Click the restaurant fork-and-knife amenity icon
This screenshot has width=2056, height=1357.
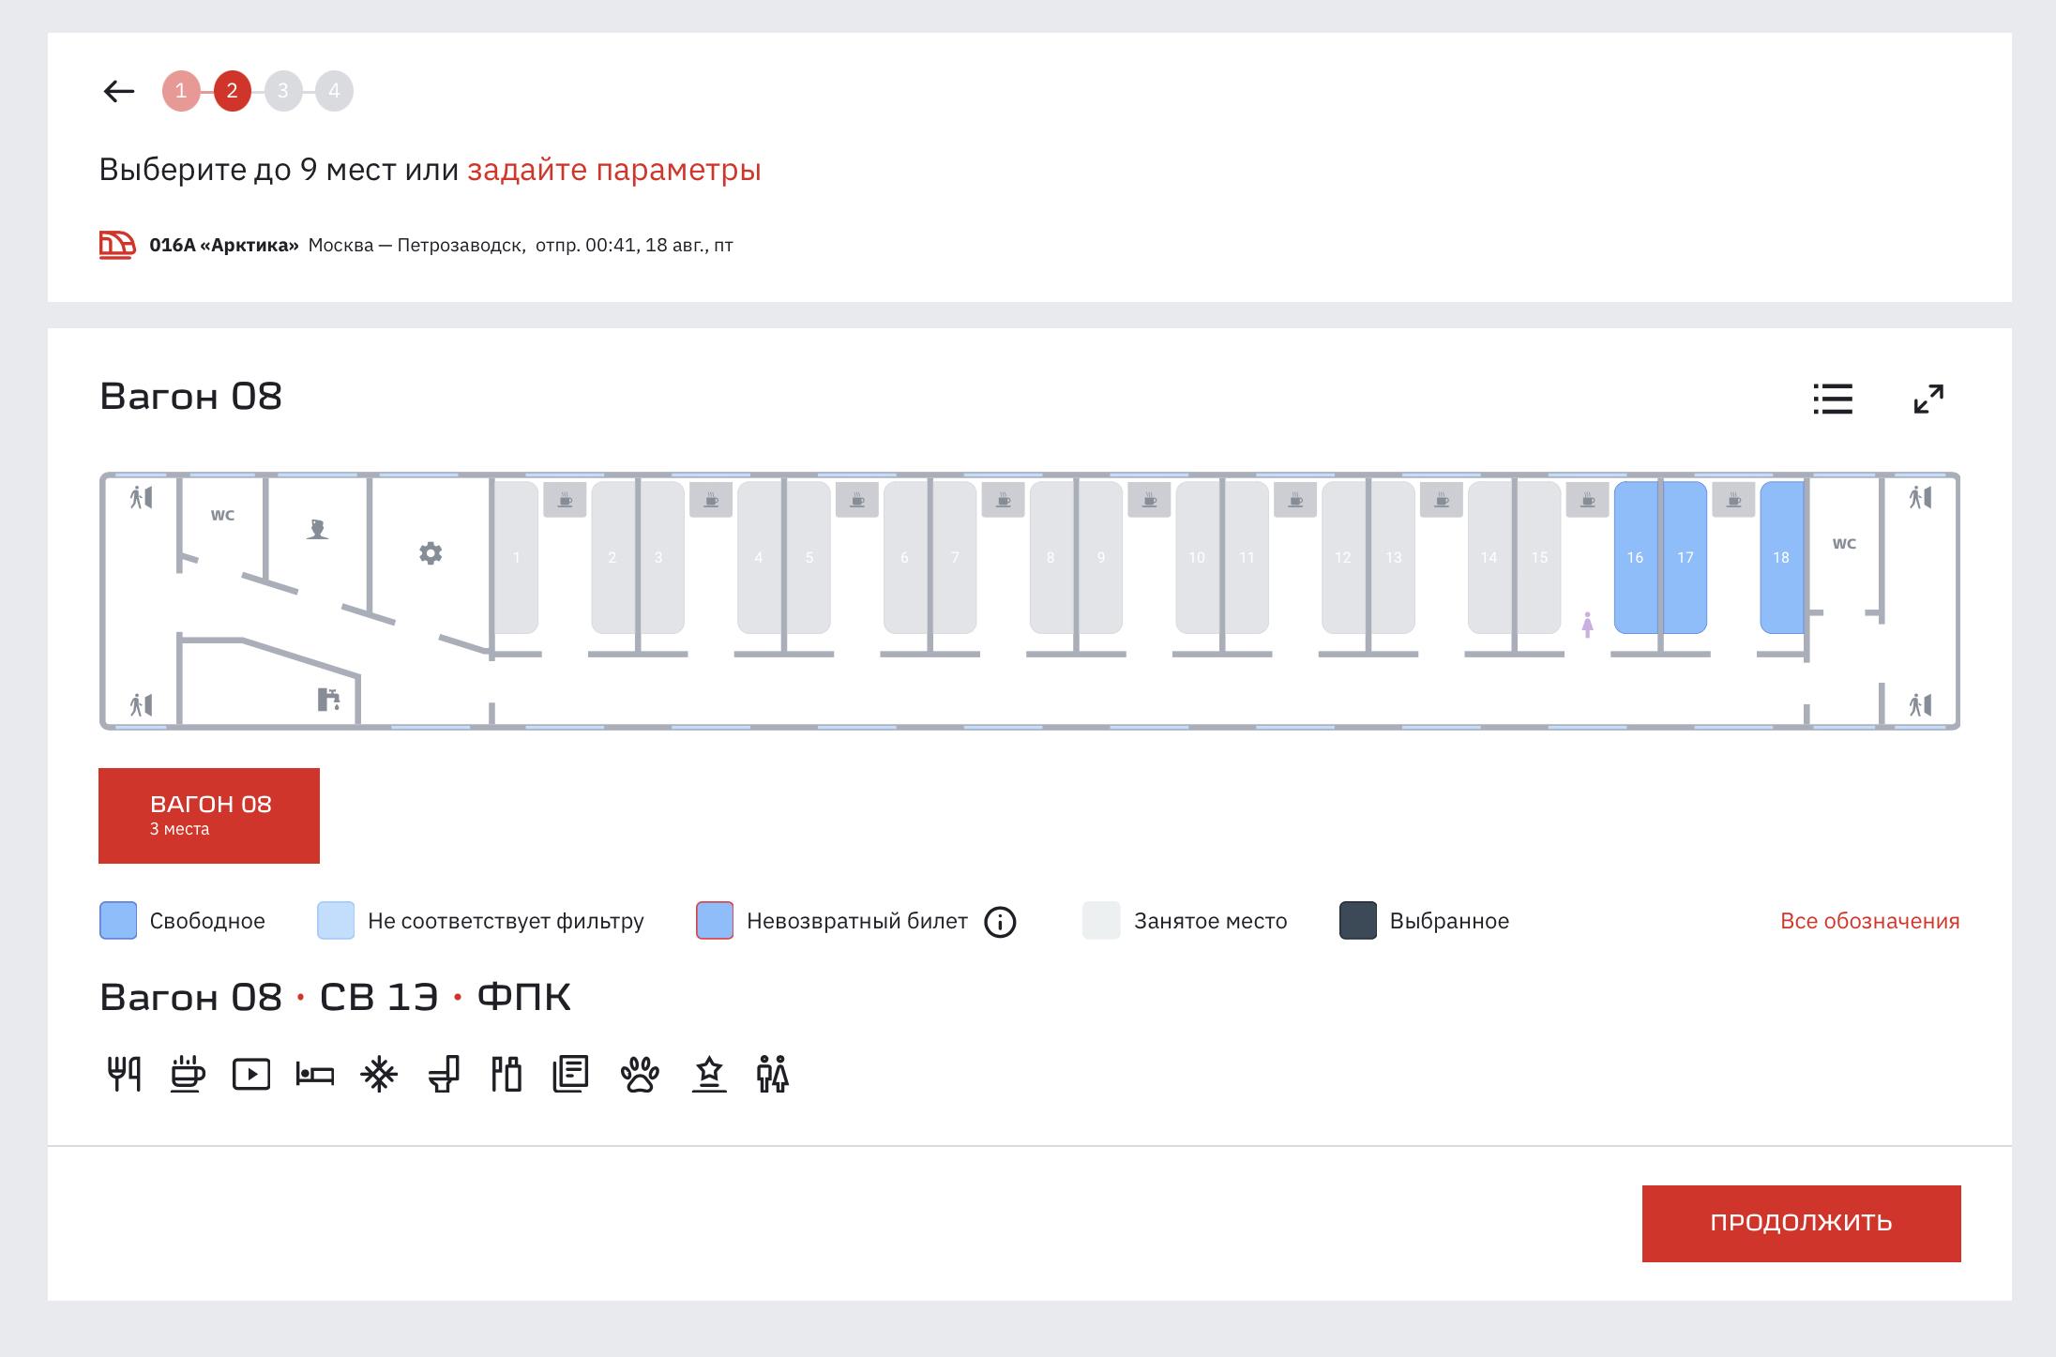[x=124, y=1074]
